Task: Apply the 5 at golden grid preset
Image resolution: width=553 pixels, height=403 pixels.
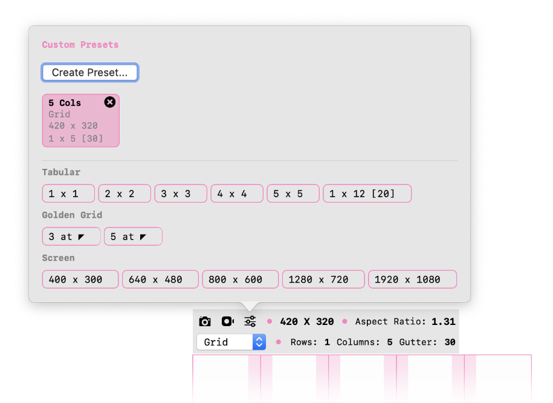Action: click(133, 236)
